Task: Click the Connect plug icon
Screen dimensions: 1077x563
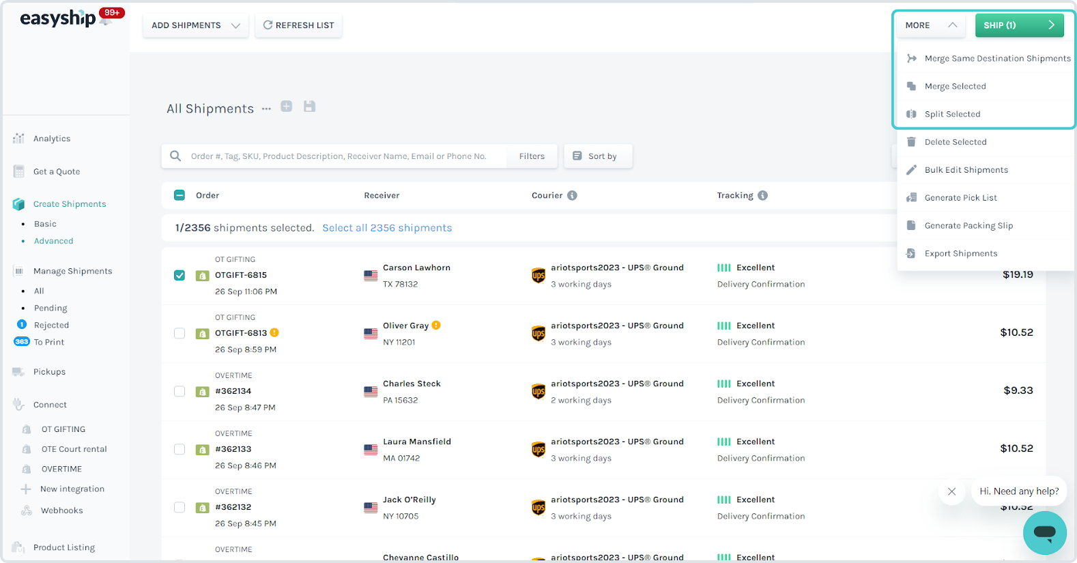Action: (18, 405)
